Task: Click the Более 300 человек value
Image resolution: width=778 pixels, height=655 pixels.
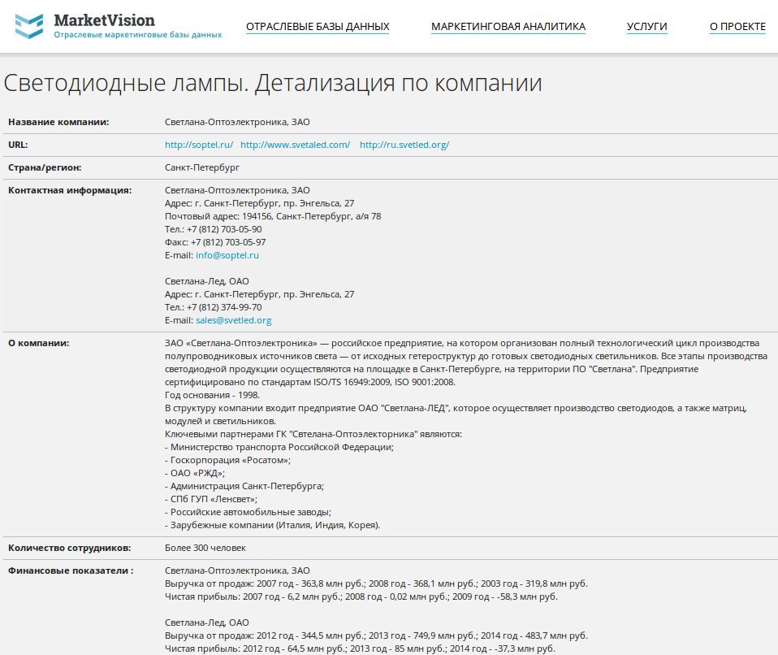Action: click(x=205, y=549)
